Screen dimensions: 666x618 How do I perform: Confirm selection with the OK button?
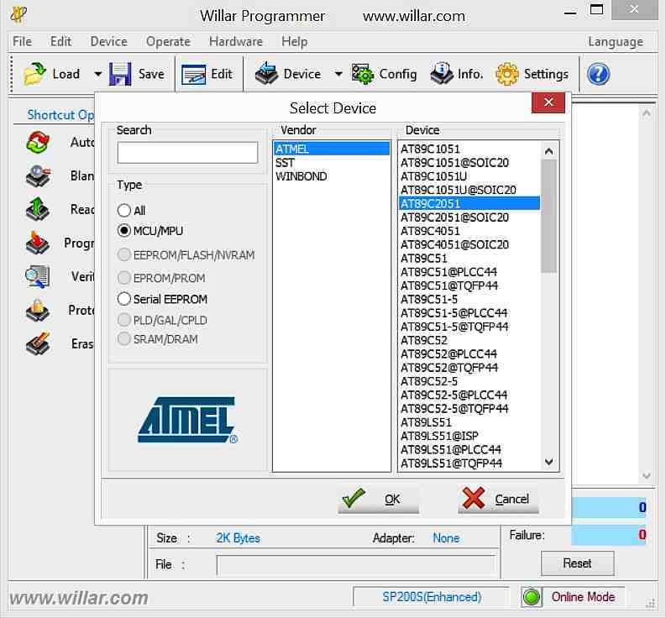click(x=378, y=499)
